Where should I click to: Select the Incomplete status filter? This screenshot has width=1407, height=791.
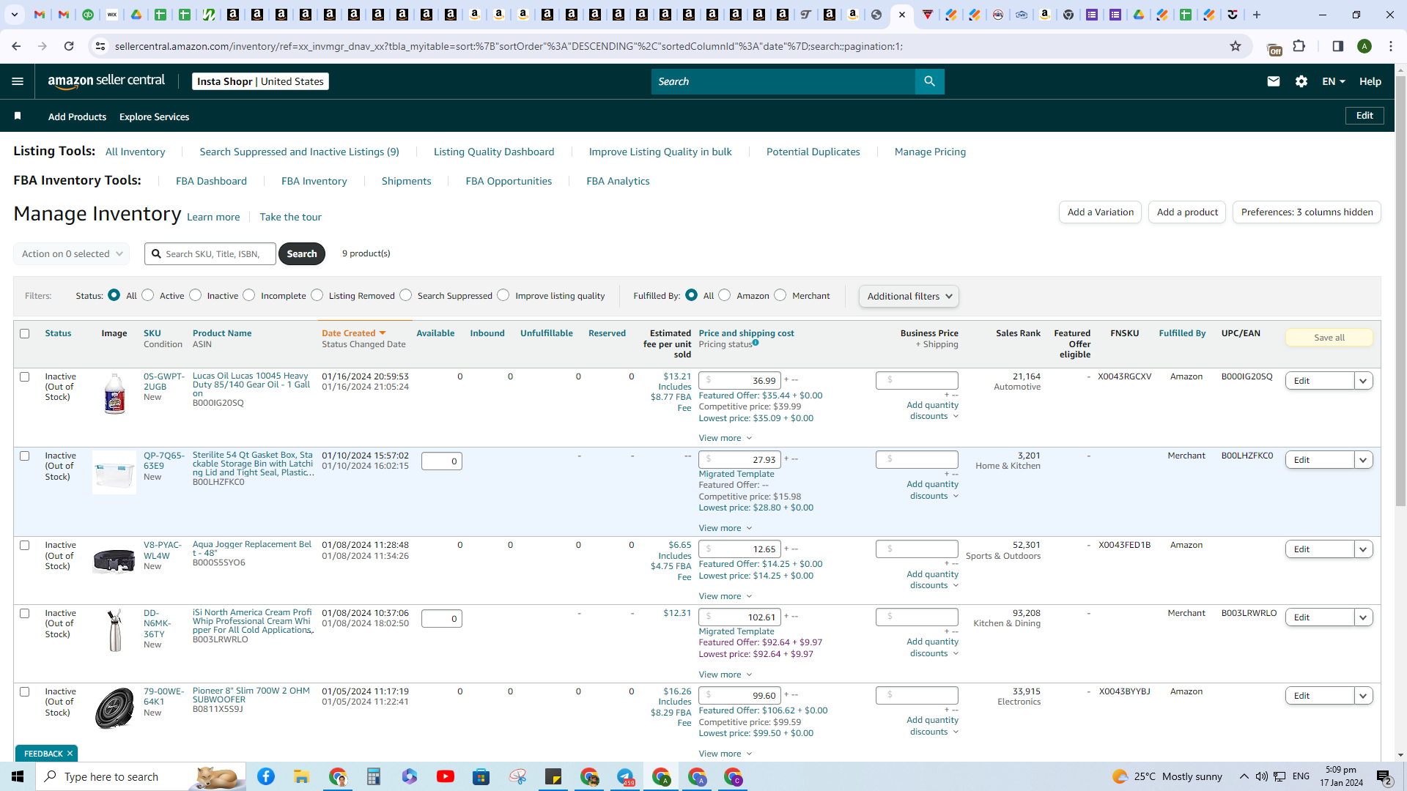249,295
